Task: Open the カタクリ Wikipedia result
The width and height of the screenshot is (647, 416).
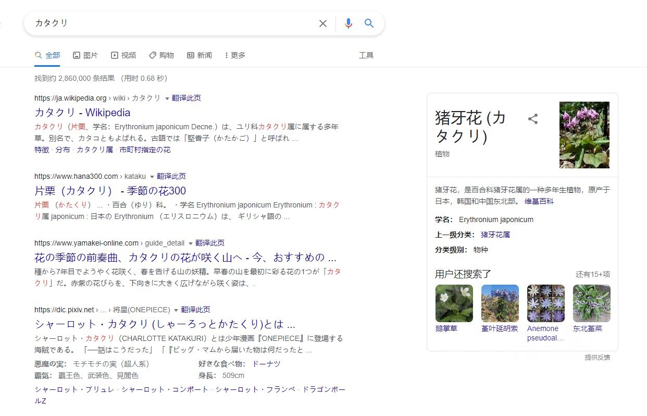Action: [82, 113]
